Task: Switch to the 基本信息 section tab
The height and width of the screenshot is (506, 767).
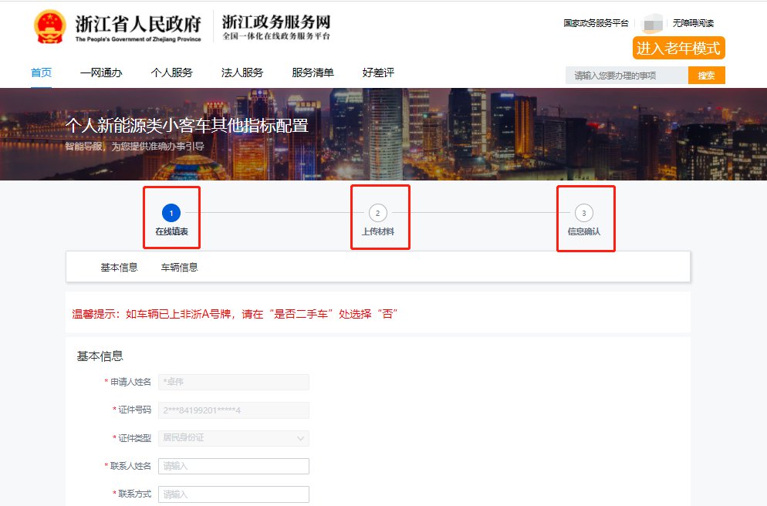Action: (119, 268)
